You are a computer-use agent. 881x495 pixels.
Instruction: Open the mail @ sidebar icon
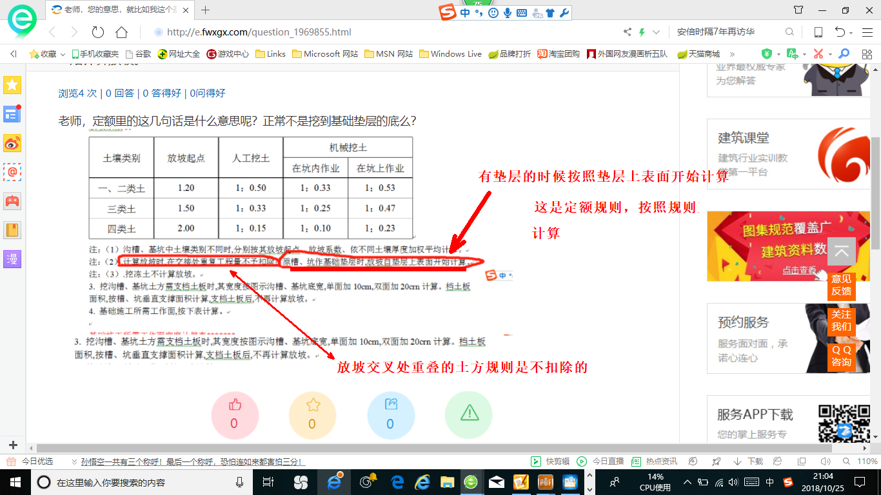click(12, 172)
